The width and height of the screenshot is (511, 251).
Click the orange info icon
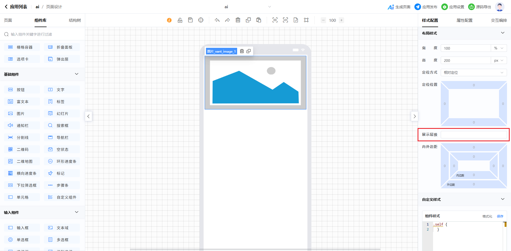tap(169, 20)
